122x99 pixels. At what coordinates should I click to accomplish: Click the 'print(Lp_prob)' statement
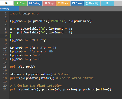point(22,67)
